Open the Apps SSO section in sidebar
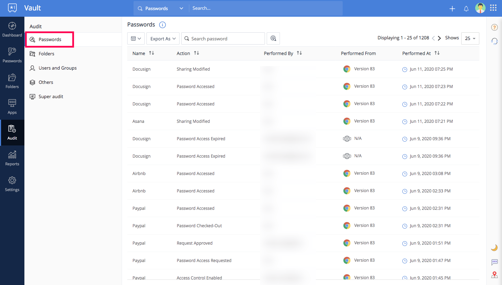The width and height of the screenshot is (502, 285). pyautogui.click(x=12, y=107)
